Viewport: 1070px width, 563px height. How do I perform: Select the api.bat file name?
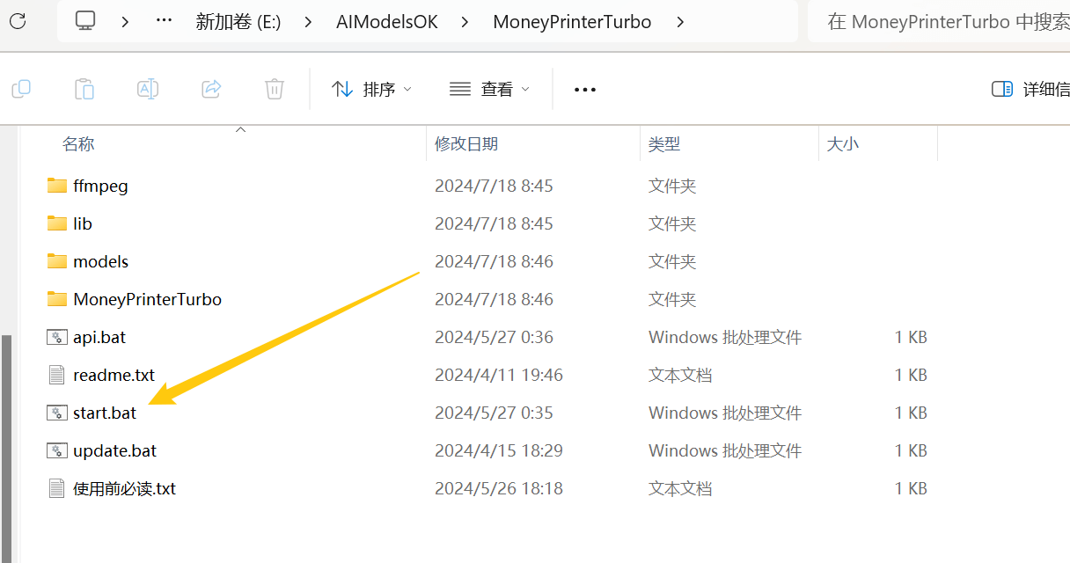(99, 338)
